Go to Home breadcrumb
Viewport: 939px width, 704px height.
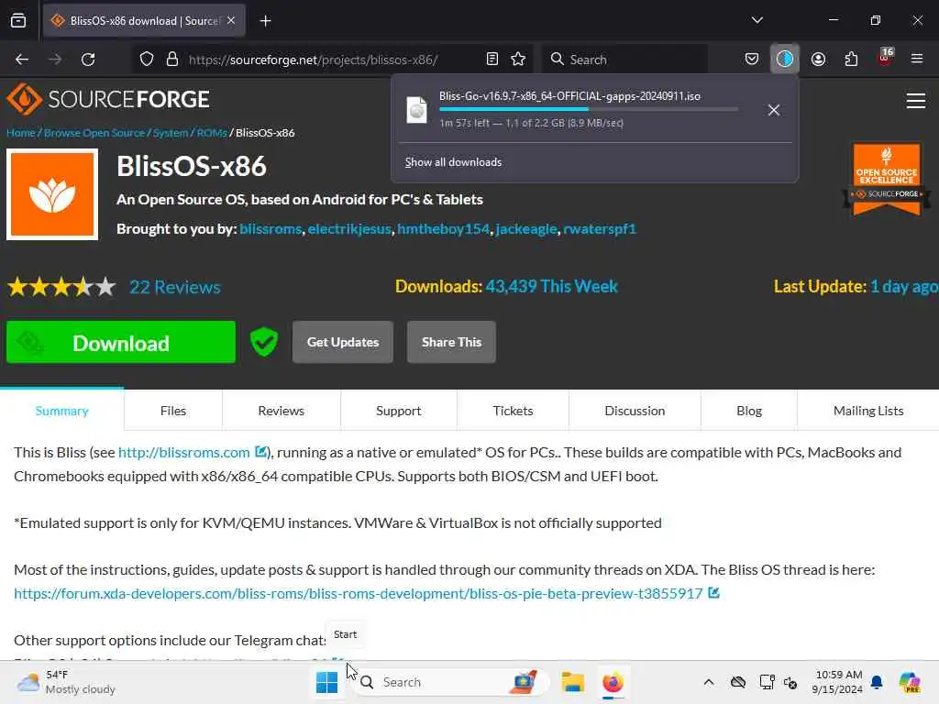point(21,133)
